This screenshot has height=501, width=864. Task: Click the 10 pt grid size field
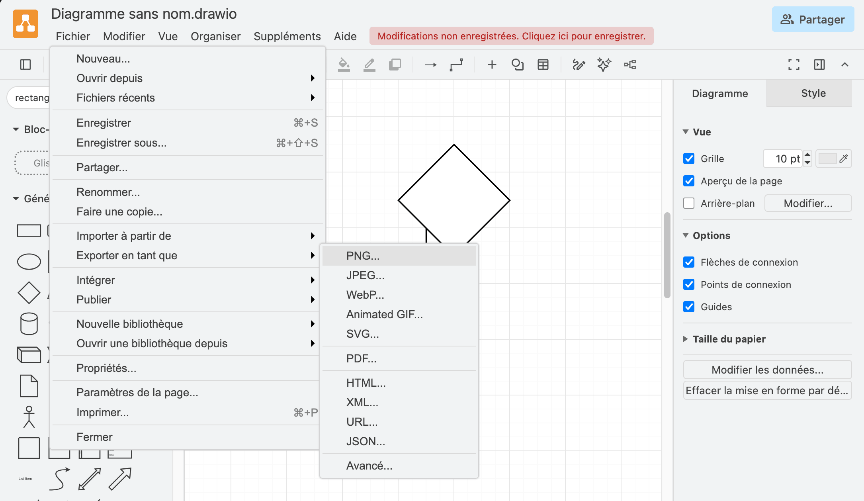coord(782,159)
